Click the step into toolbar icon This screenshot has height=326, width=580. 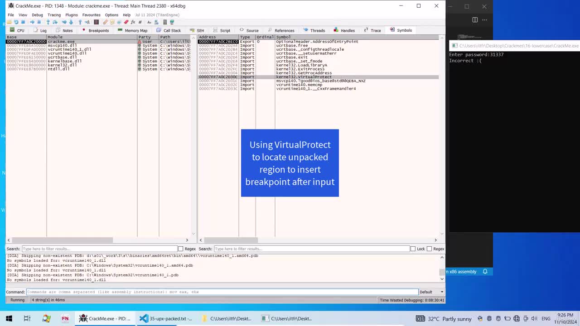pyautogui.click(x=48, y=22)
